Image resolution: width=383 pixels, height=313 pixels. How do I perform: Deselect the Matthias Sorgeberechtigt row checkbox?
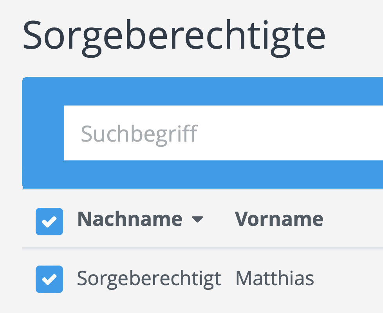49,279
